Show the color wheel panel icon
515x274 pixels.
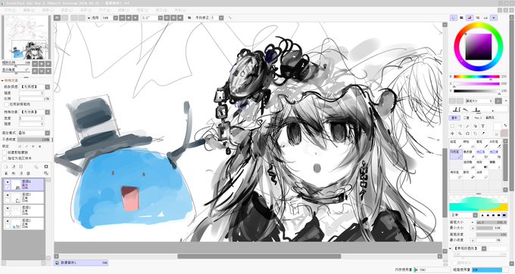[454, 17]
